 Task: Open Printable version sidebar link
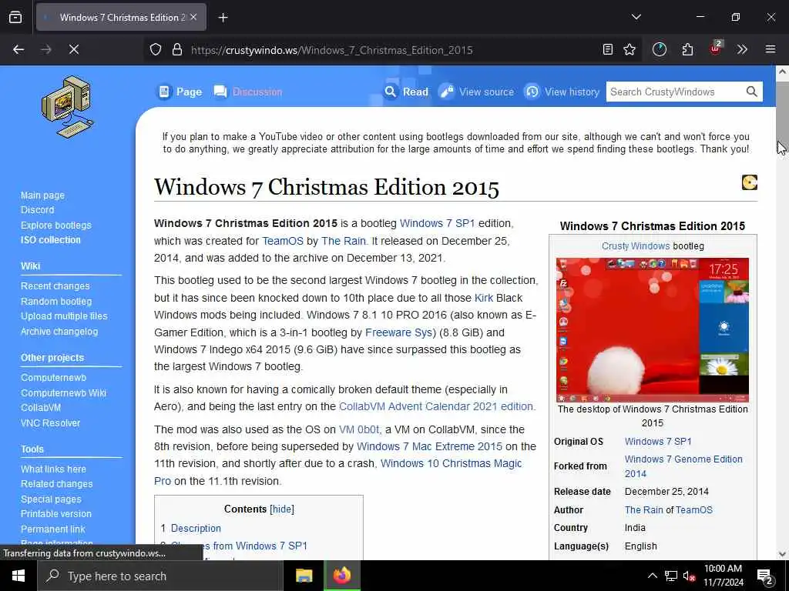pos(55,513)
